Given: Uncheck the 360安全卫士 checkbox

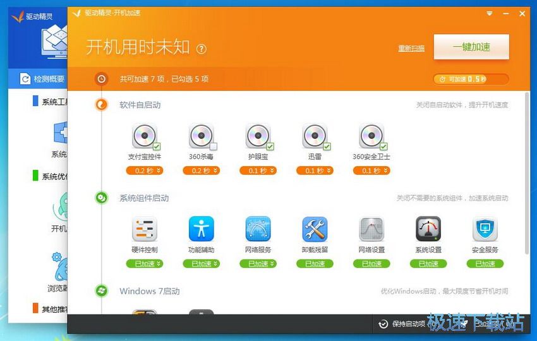Looking at the screenshot, I should pyautogui.click(x=383, y=147).
